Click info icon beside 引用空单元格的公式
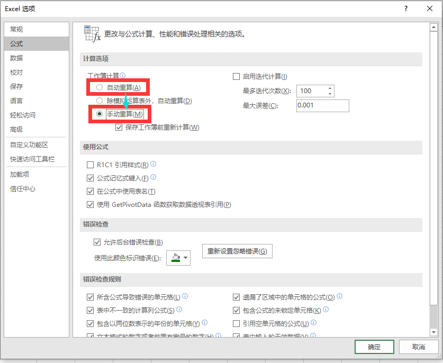 [x=314, y=323]
